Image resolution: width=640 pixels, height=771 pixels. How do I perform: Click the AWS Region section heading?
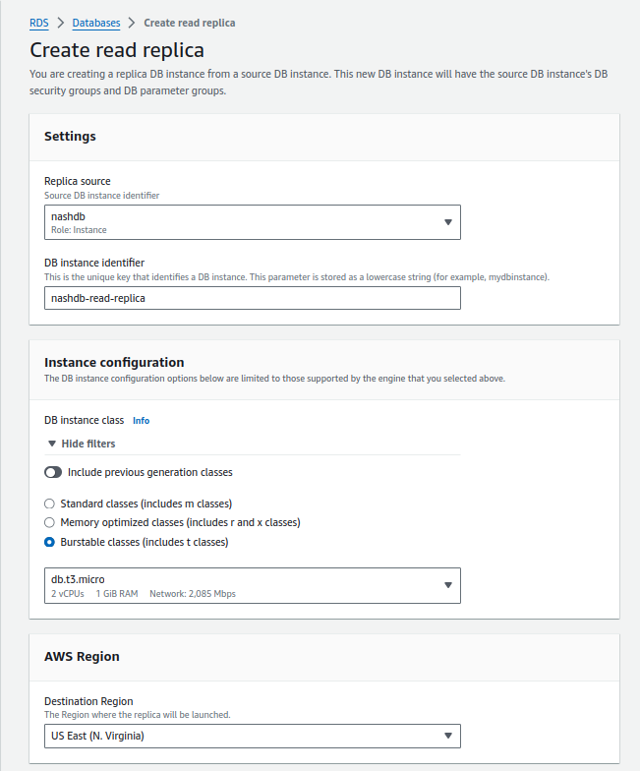click(82, 656)
